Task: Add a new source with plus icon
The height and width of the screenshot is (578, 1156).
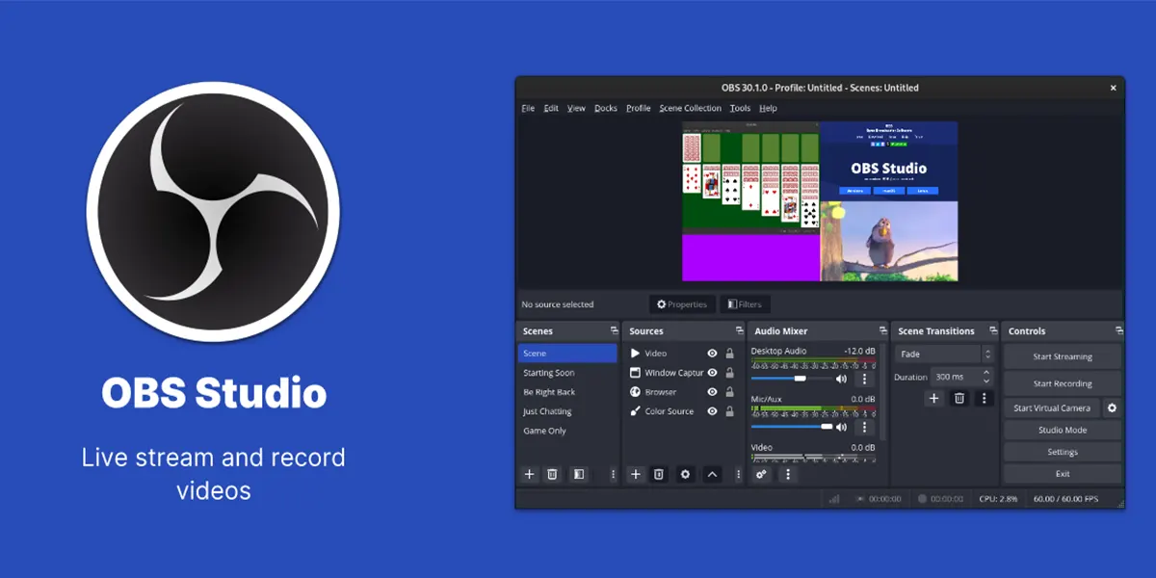Action: [636, 474]
